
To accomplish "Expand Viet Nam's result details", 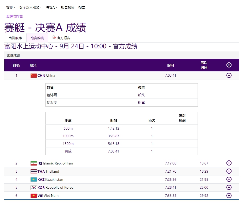I will click(x=229, y=196).
